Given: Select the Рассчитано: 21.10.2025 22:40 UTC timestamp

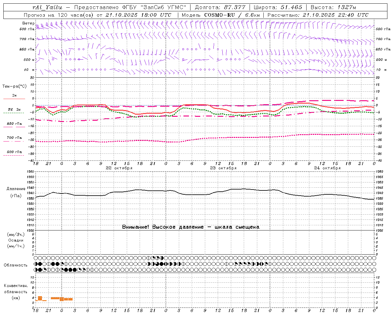Looking at the screenshot, I should (318, 15).
